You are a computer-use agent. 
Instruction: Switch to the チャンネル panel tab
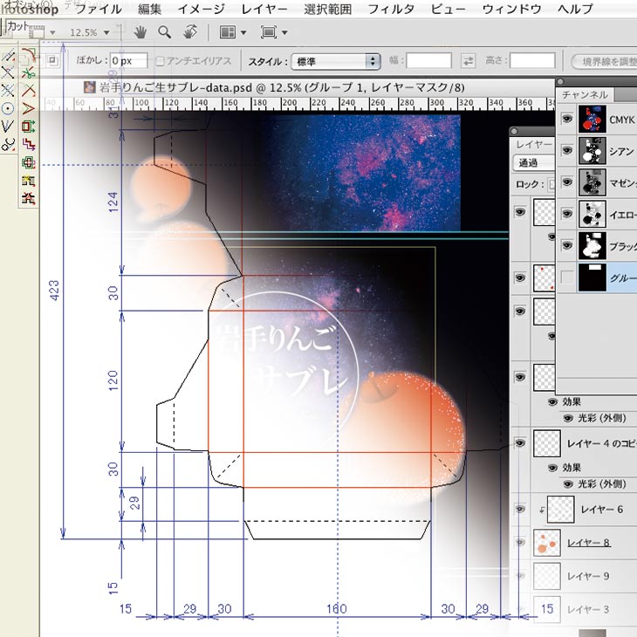point(586,95)
